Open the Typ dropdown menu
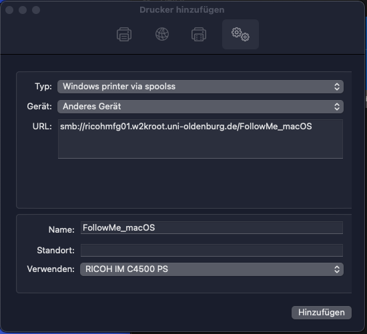The width and height of the screenshot is (367, 334). pyautogui.click(x=200, y=87)
